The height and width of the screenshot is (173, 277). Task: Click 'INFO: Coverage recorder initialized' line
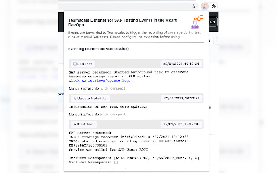tap(129, 137)
